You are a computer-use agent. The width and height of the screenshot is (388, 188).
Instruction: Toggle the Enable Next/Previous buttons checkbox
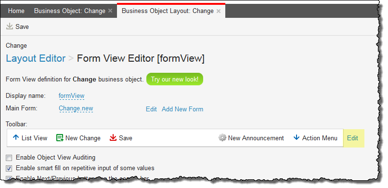tap(9, 178)
